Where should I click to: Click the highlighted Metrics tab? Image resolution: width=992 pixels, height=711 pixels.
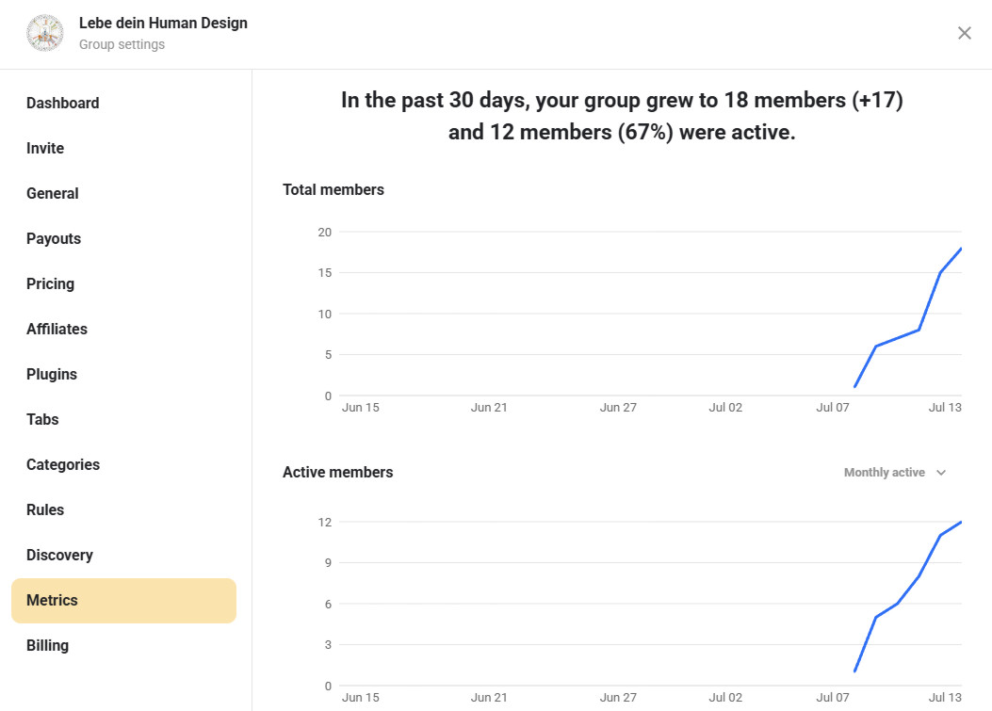tap(123, 601)
